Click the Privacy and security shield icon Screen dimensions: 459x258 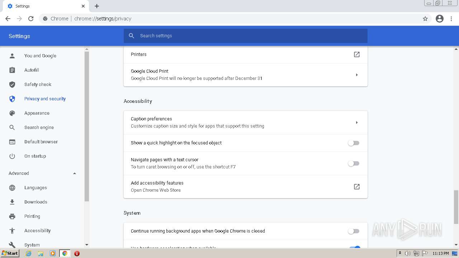coord(12,99)
